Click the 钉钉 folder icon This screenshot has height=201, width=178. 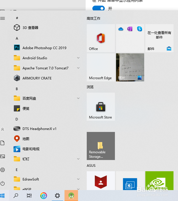pyautogui.click(x=17, y=159)
